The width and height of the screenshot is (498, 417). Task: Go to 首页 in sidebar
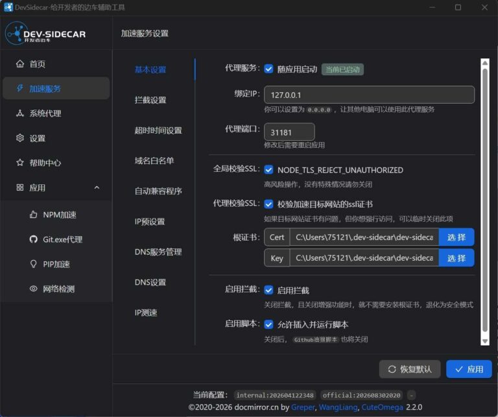[56, 64]
